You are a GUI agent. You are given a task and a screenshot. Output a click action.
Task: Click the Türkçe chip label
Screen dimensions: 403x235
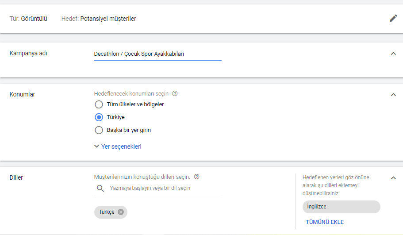(x=107, y=212)
